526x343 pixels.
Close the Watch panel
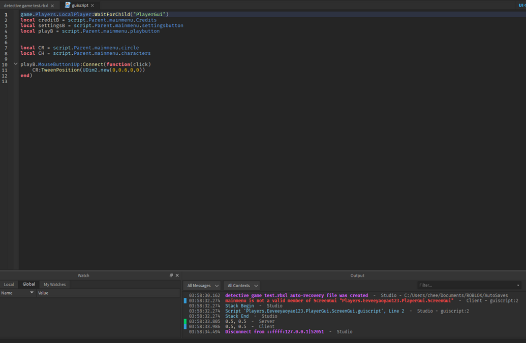coord(177,275)
